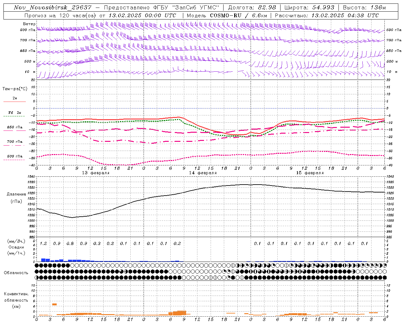The width and height of the screenshot is (403, 322).
Task: Click the station title Nov_Novosibirsk_29637
Action: point(53,8)
